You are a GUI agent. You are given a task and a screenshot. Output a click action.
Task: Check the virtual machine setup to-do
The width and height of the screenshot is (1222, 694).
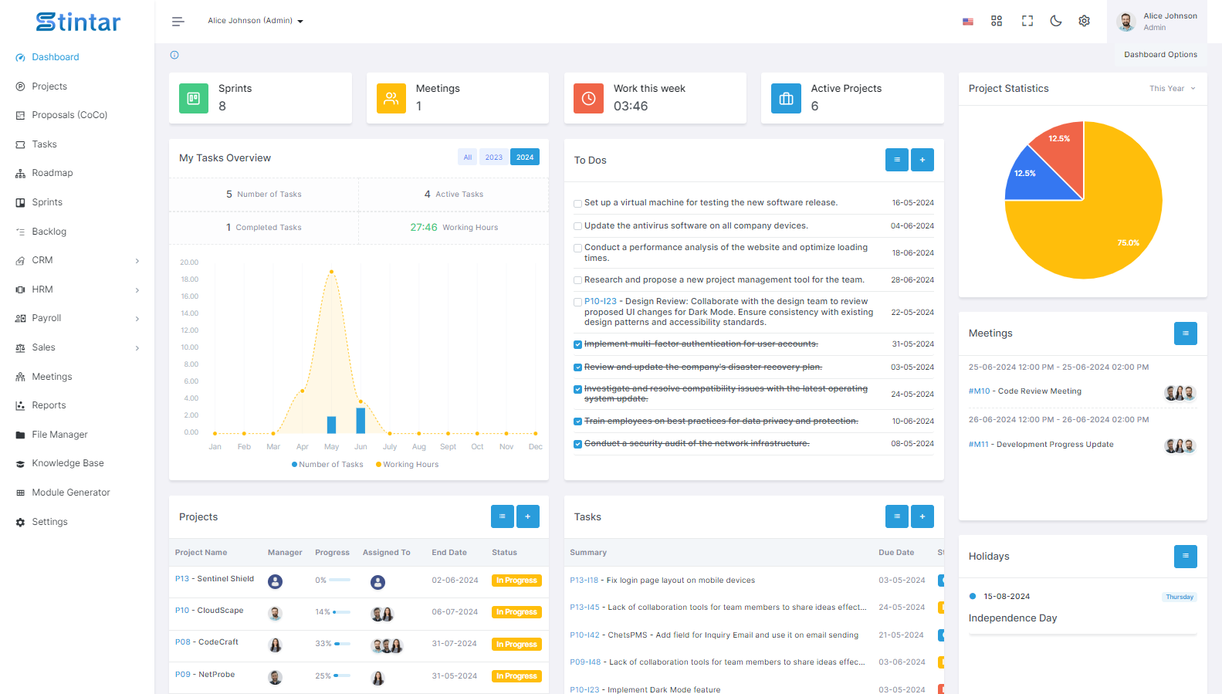click(577, 204)
